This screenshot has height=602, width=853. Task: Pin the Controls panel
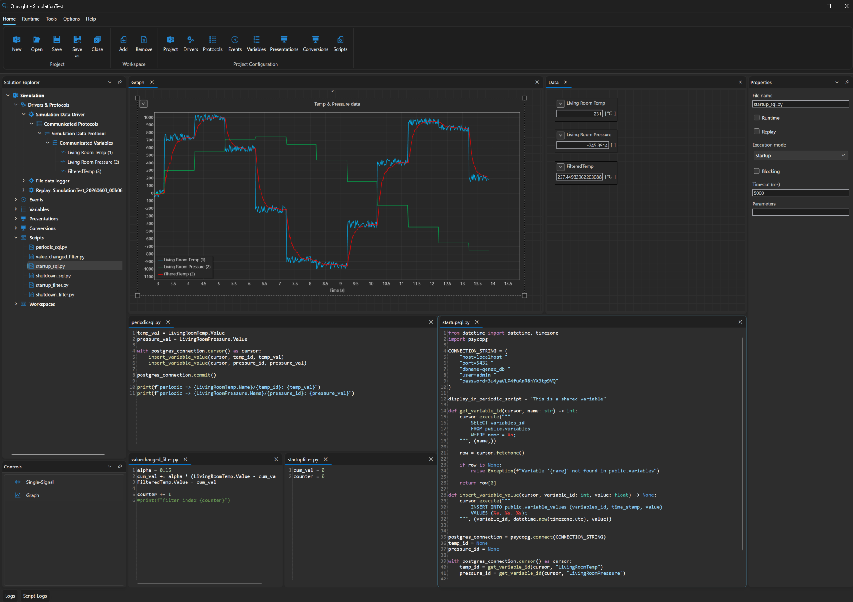(x=120, y=467)
